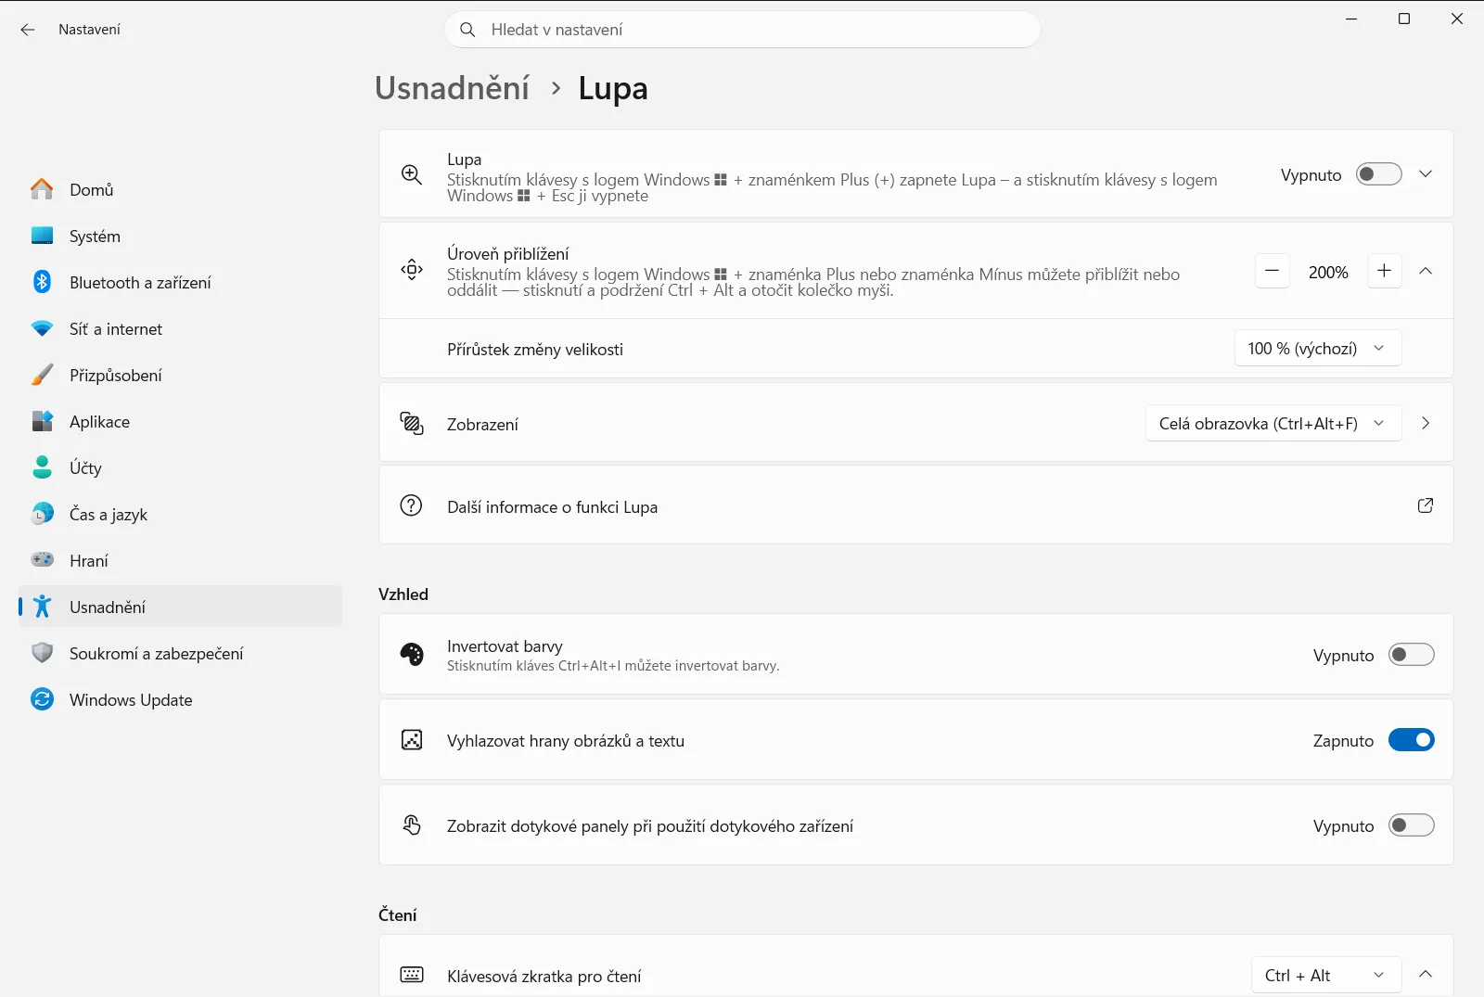Disable Vyhlazovat hrany obrázků a textu
The width and height of the screenshot is (1484, 997).
pos(1412,740)
